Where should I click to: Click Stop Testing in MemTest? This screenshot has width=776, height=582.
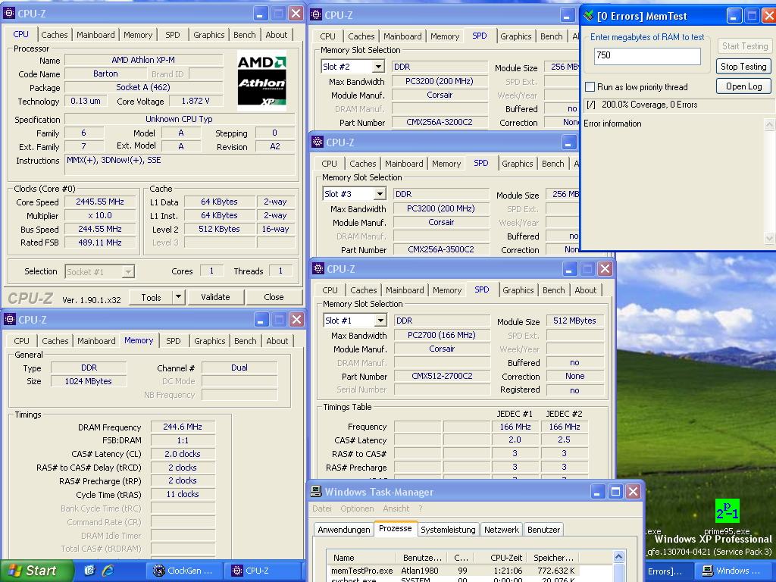(743, 67)
